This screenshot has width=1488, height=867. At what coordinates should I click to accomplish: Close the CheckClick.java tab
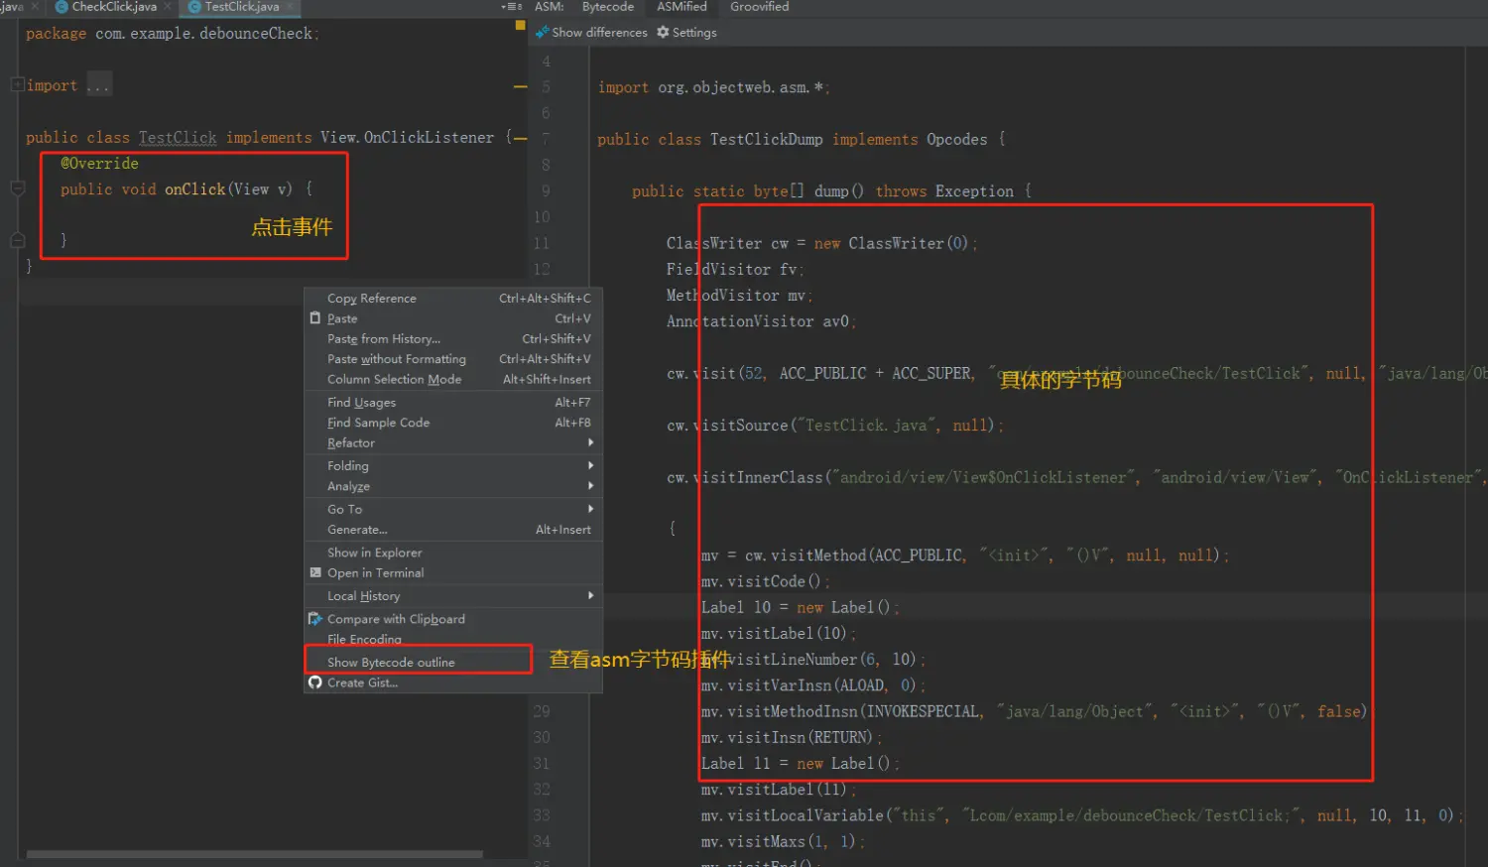click(x=167, y=7)
